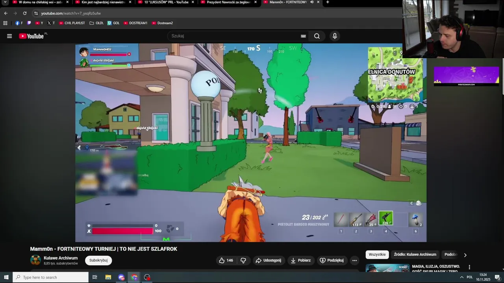This screenshot has width=504, height=283.
Task: Open on-screen keyboard icon in search box
Action: 303,36
